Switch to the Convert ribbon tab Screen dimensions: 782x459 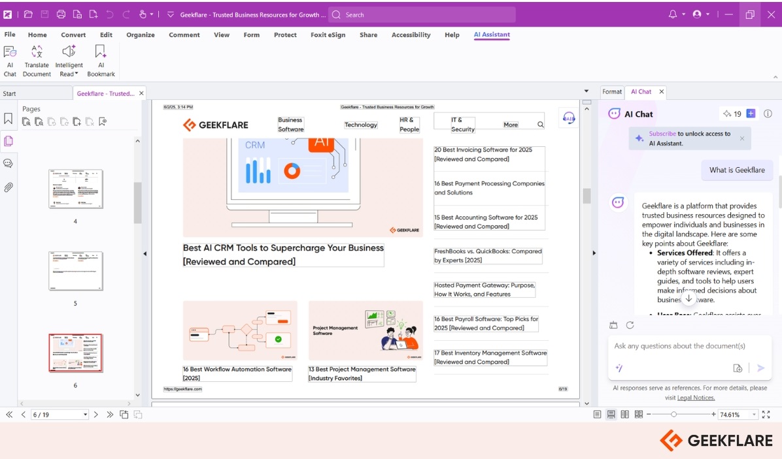(73, 35)
